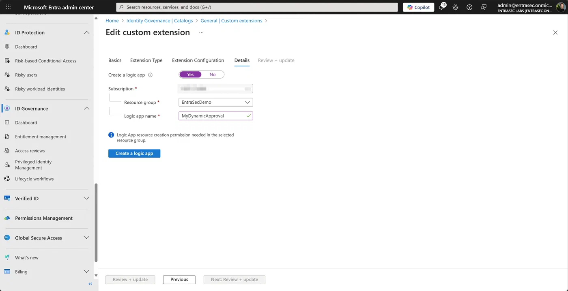Select Yes for Create a logic app
The image size is (568, 291).
[190, 75]
